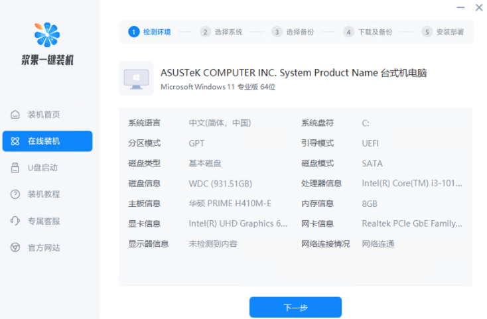
Task: Select step 3 选择备份
Action: tap(293, 32)
